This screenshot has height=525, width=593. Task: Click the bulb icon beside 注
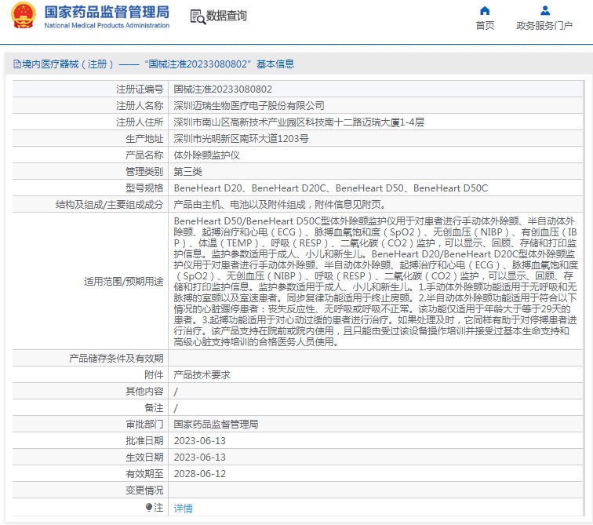(149, 508)
